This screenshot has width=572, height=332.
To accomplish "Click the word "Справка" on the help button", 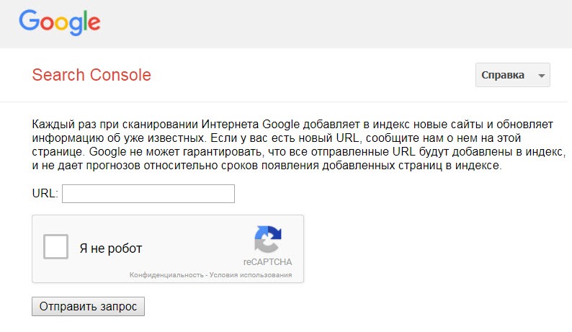I will pyautogui.click(x=503, y=76).
